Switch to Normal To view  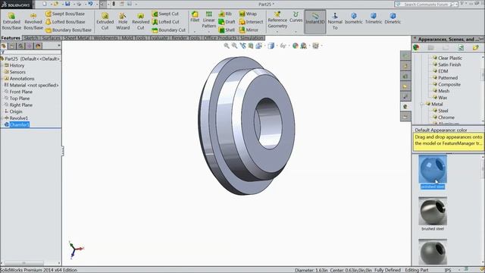335,21
